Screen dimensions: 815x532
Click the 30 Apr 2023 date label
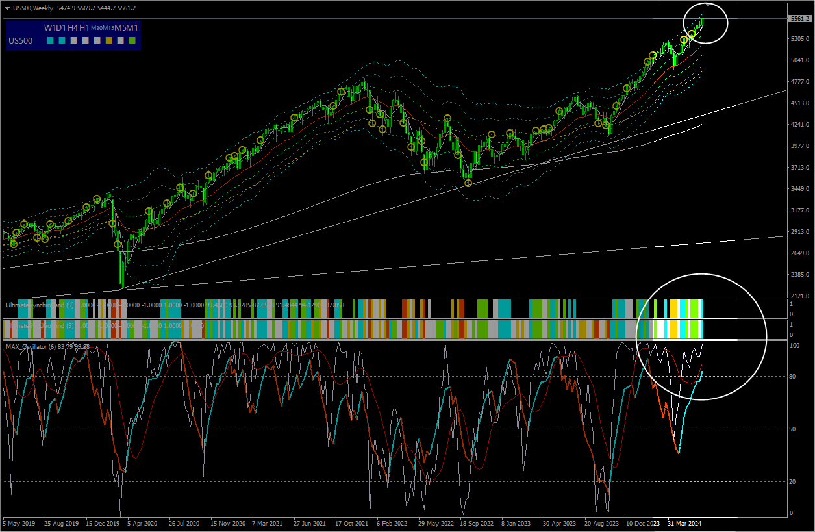[x=560, y=523]
